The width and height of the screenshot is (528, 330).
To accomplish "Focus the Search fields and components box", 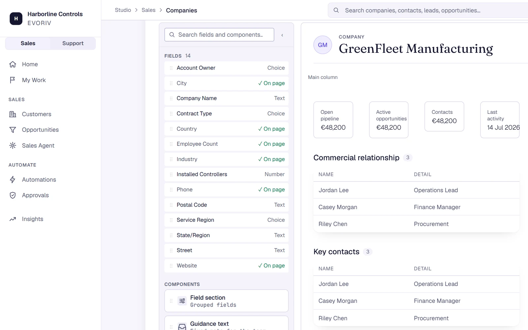I will 219,35.
